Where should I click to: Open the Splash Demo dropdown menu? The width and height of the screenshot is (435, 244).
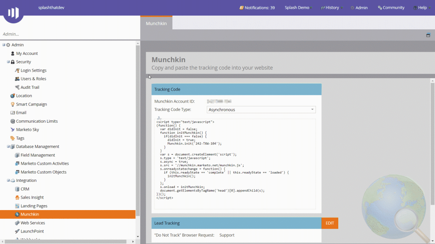coord(298,8)
